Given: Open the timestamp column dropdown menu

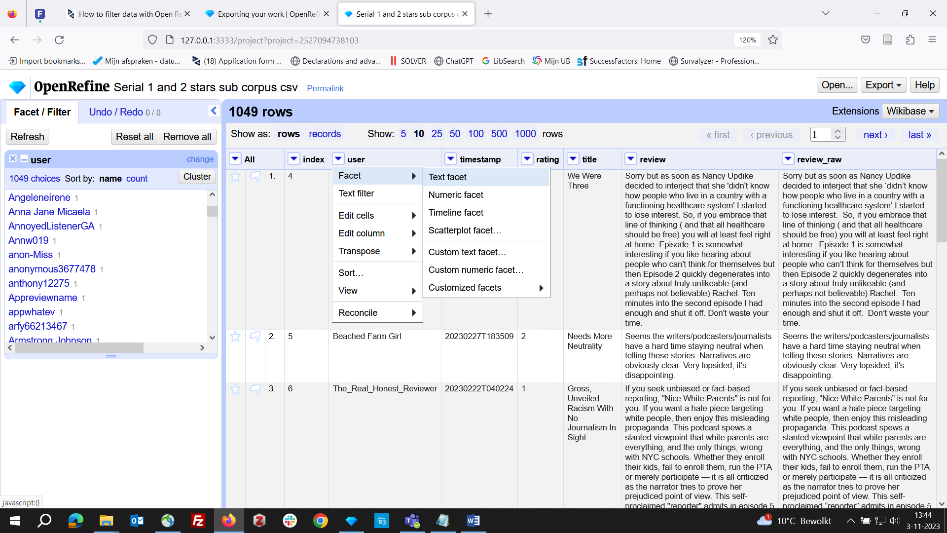Looking at the screenshot, I should point(451,159).
